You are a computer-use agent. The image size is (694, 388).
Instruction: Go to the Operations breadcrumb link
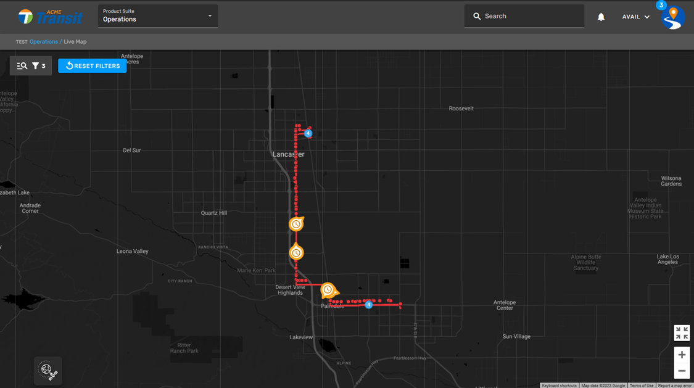(43, 41)
